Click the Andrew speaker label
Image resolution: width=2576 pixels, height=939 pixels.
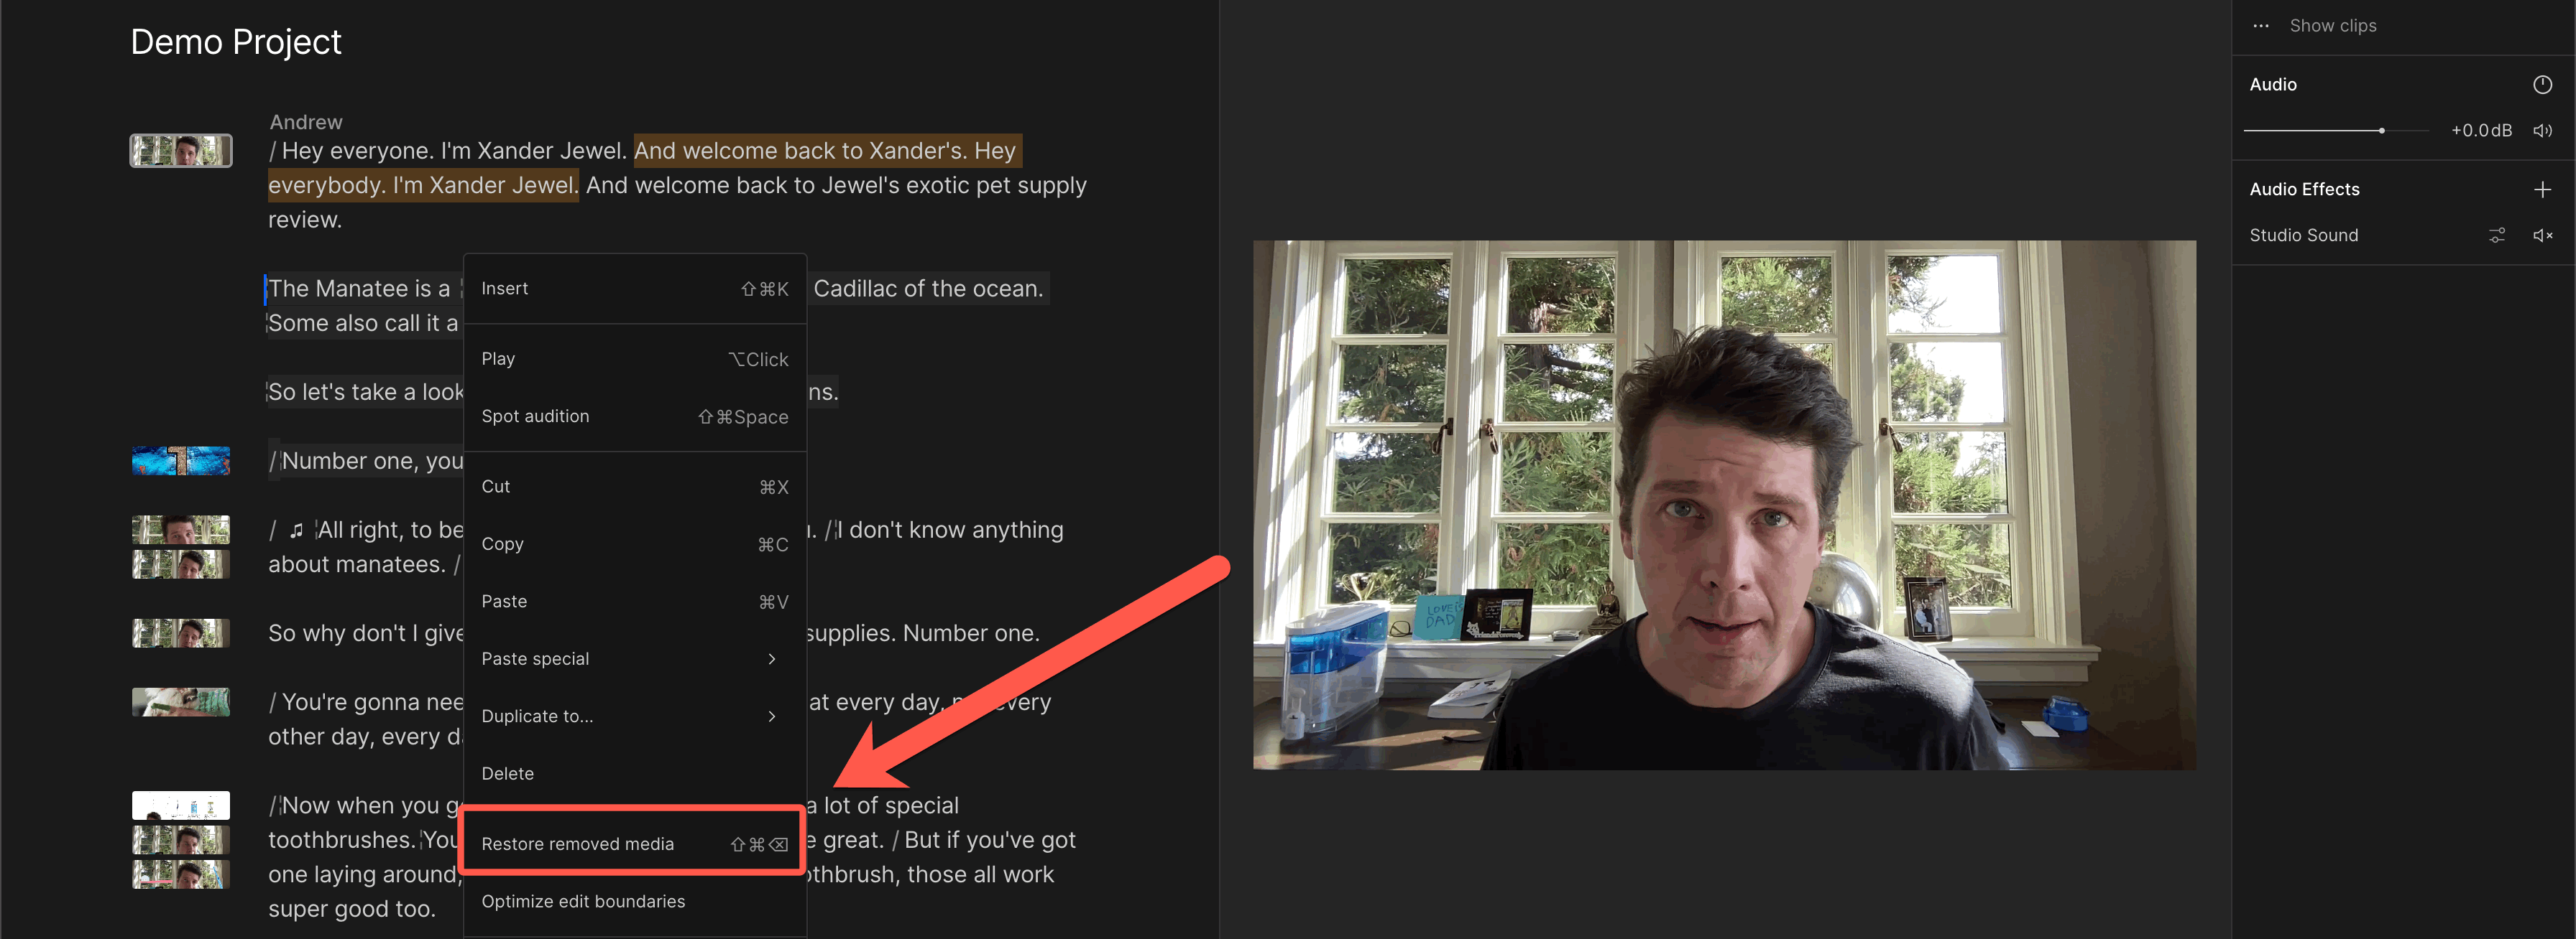click(305, 122)
